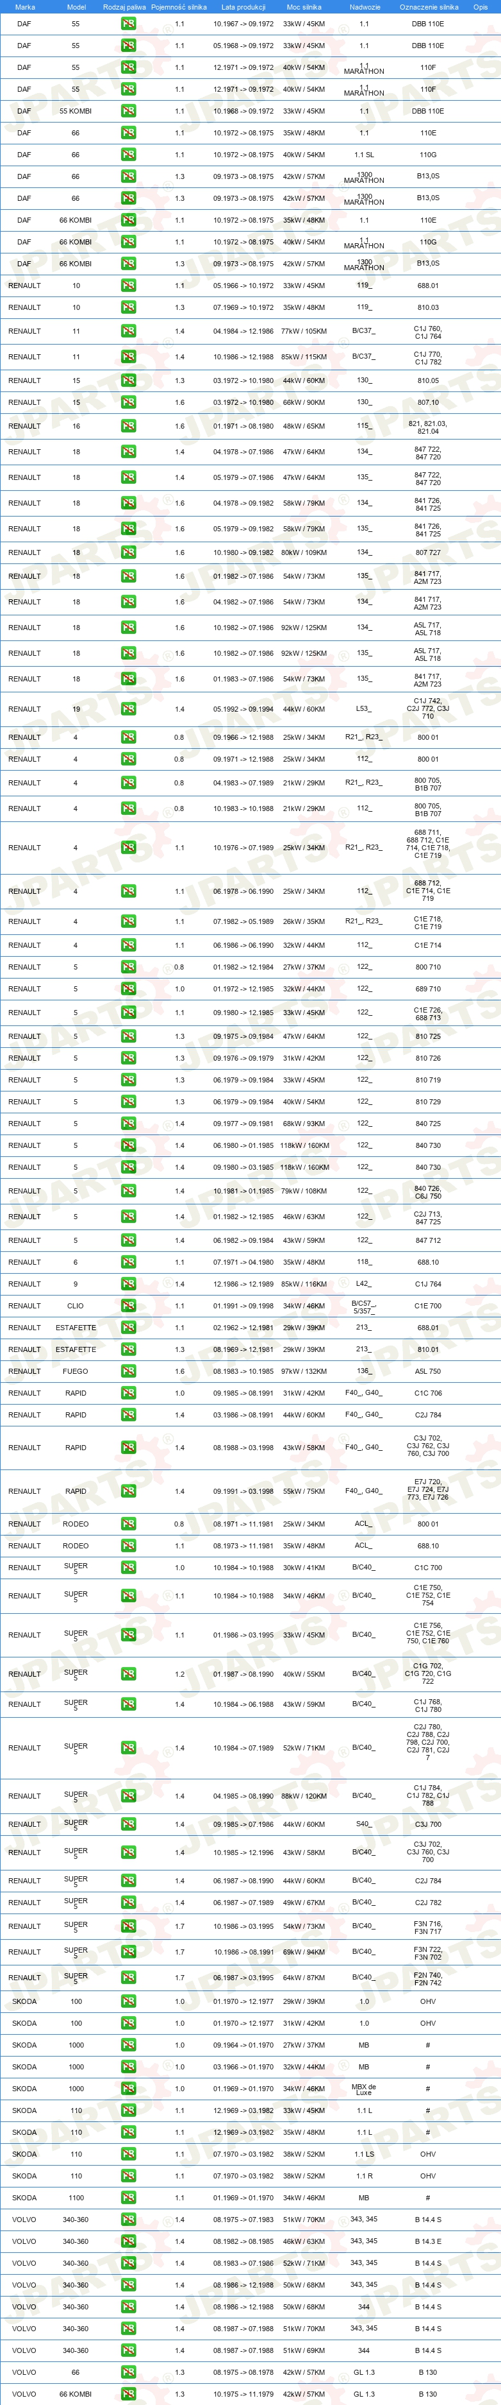This screenshot has height=2405, width=501.
Task: Click fuel icon in RAPID C1C 706 row
Action: point(128,1393)
